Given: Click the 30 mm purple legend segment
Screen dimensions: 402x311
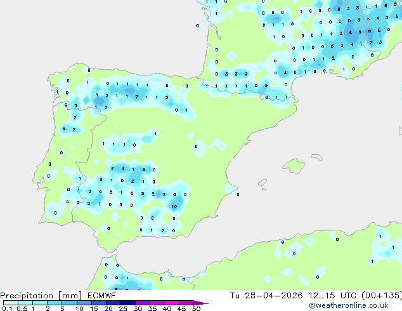Looking at the screenshot, I should [142, 303].
